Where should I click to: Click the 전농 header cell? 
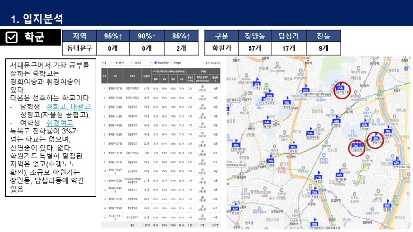click(323, 36)
